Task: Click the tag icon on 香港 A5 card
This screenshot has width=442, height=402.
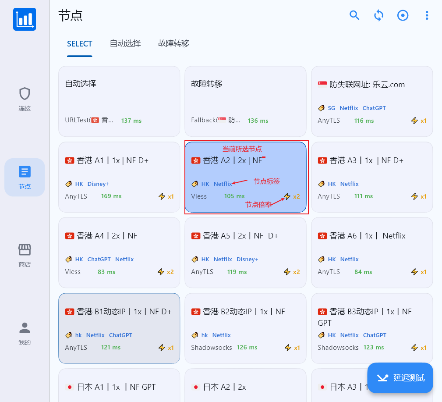Action: 194,259
